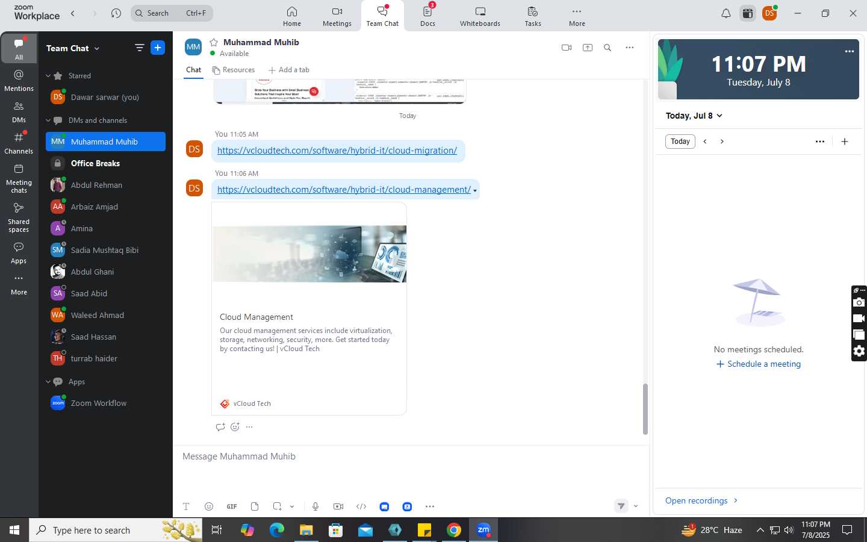Screen dimensions: 867x542
Task: Open the chat list filter icon
Action: (x=140, y=48)
